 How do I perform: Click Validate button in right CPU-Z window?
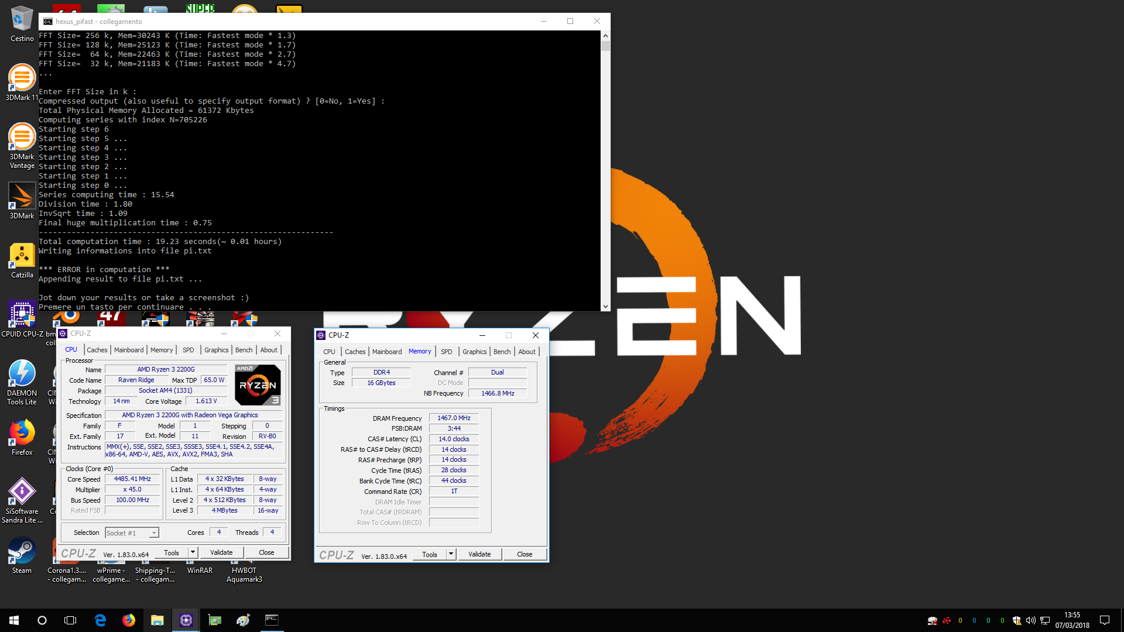tap(479, 554)
